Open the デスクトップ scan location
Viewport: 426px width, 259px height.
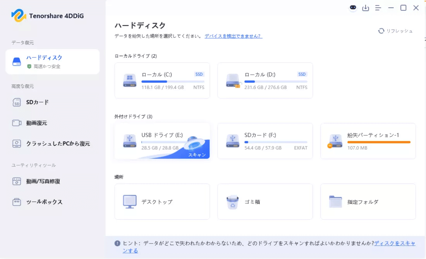162,201
